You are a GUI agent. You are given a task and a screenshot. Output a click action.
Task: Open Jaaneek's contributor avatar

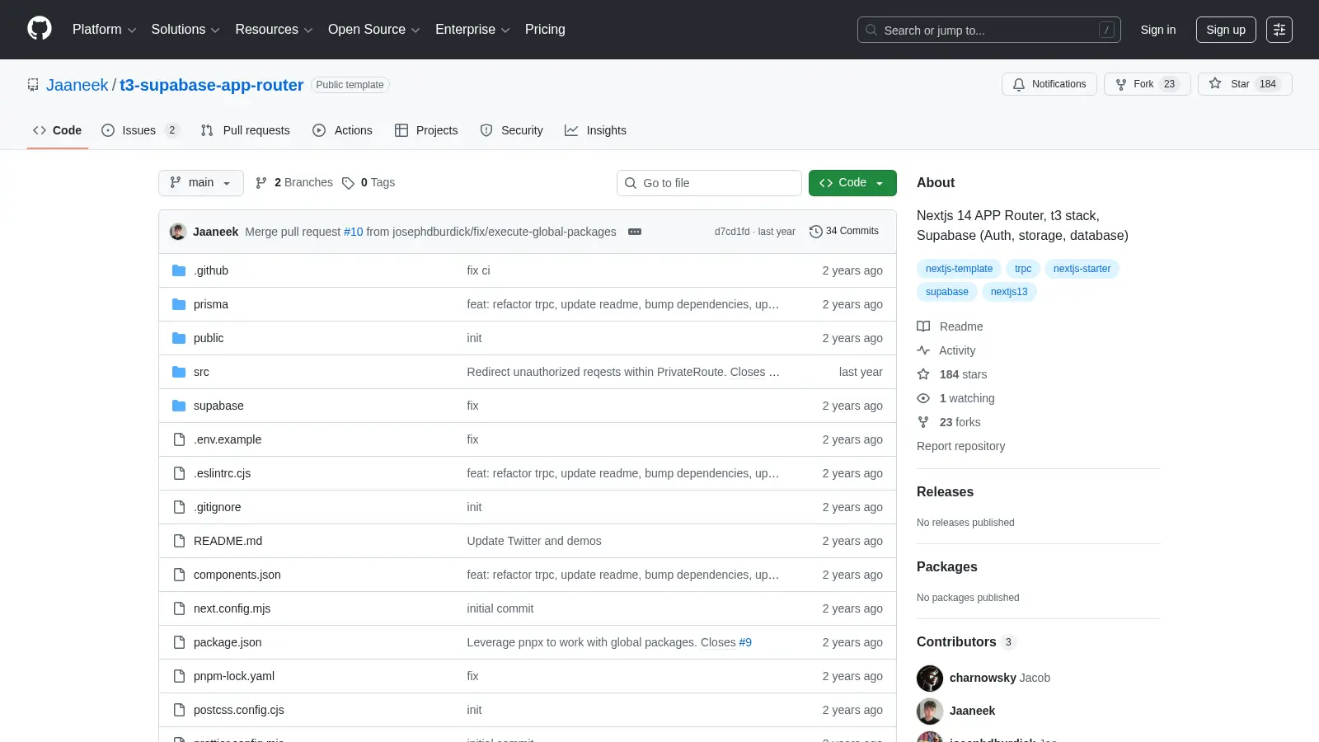930,711
